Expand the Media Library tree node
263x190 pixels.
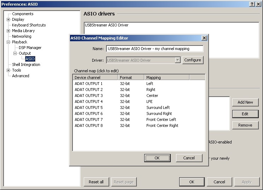tap(8, 31)
